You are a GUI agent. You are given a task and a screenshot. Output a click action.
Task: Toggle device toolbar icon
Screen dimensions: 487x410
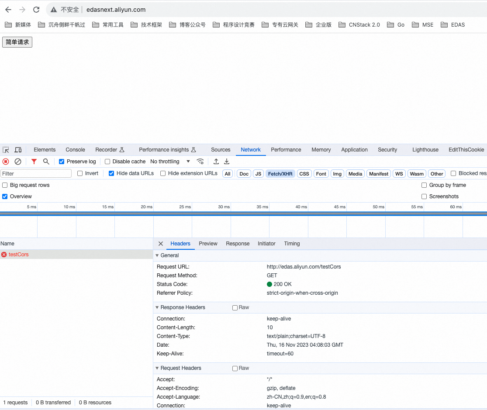[18, 150]
